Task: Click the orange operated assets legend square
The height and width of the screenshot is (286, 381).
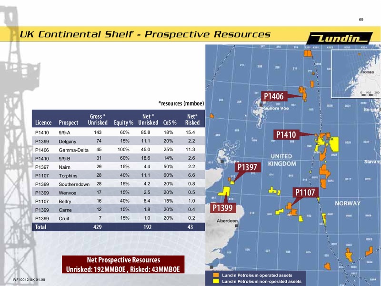Action: (x=216, y=275)
